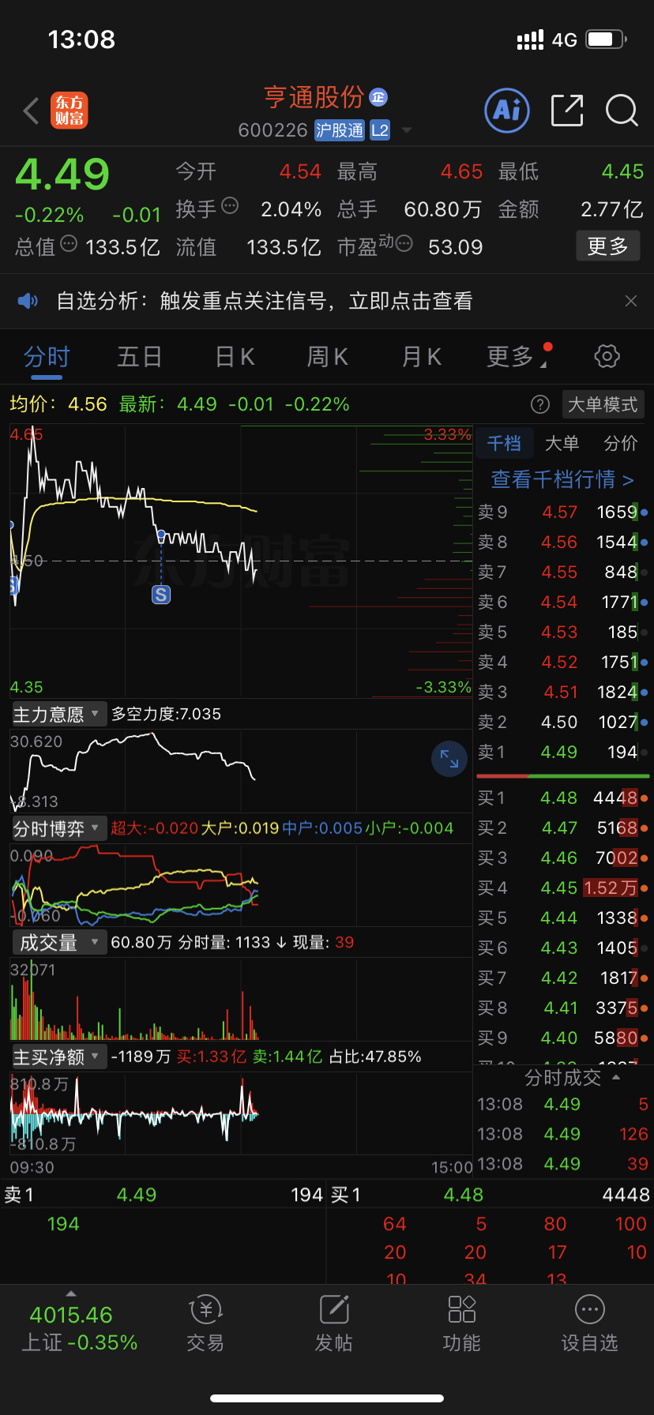Screen dimensions: 654x1415
Task: Select the 买2 4.47 order row
Action: coord(562,828)
